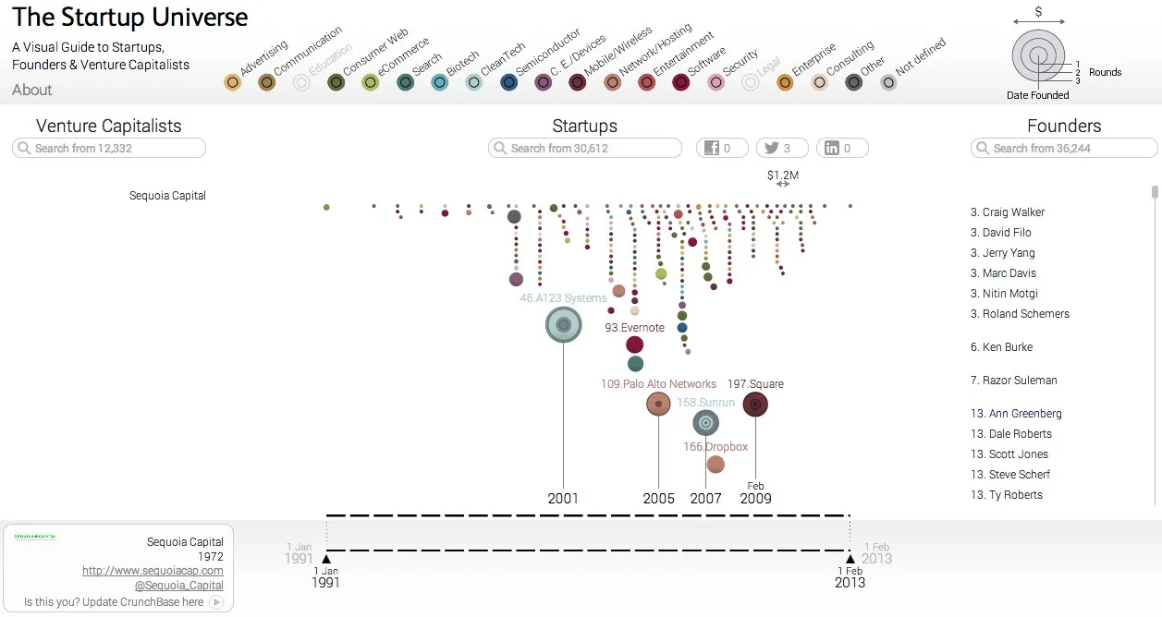Toggle the Consulting category filter
Viewport: 1162px width, 617px height.
tap(819, 83)
